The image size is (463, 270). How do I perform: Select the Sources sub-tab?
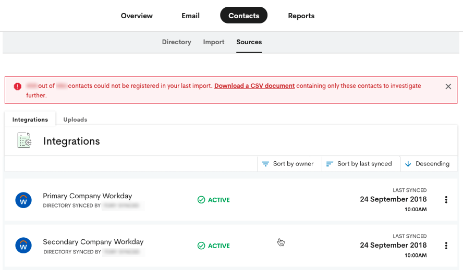(249, 42)
